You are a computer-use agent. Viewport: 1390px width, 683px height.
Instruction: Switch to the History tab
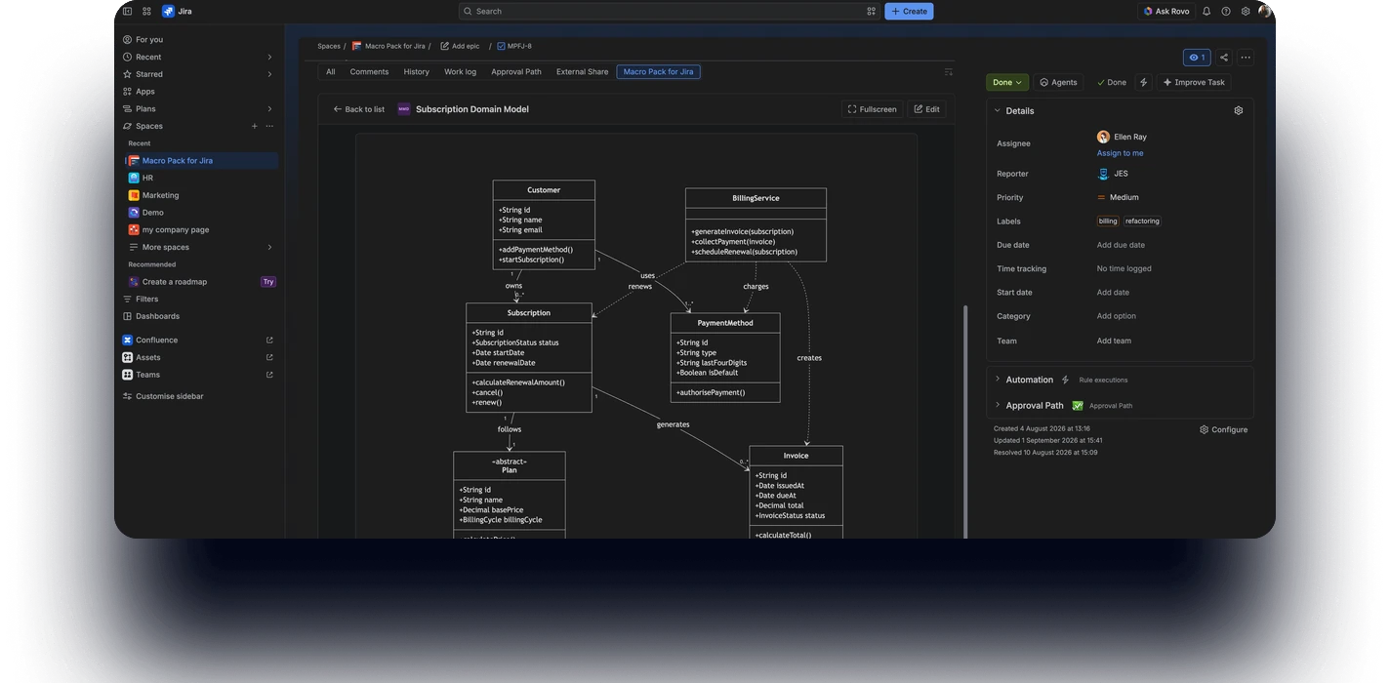417,71
